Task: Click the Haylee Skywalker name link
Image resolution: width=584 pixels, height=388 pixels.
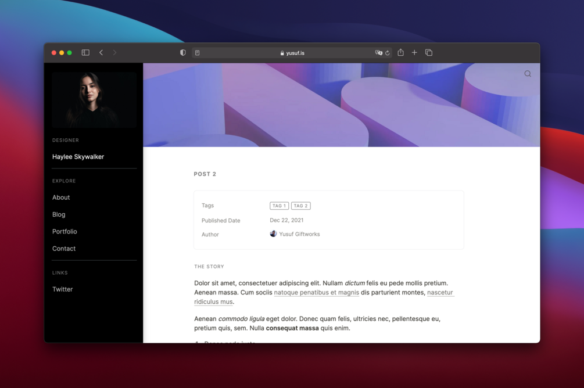Action: [78, 157]
